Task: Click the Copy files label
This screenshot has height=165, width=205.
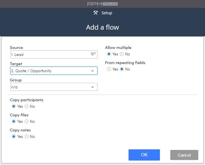Action: tap(19, 115)
